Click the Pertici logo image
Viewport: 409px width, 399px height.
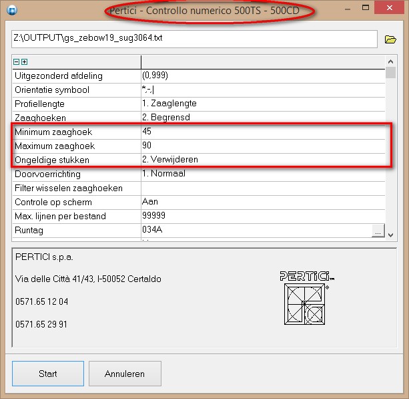point(307,298)
